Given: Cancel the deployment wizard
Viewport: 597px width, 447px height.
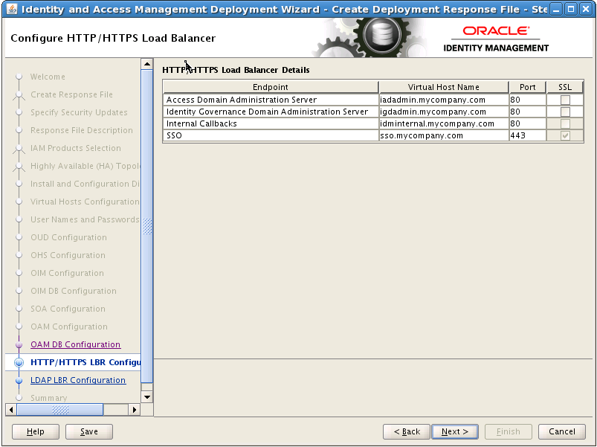Looking at the screenshot, I should 561,431.
